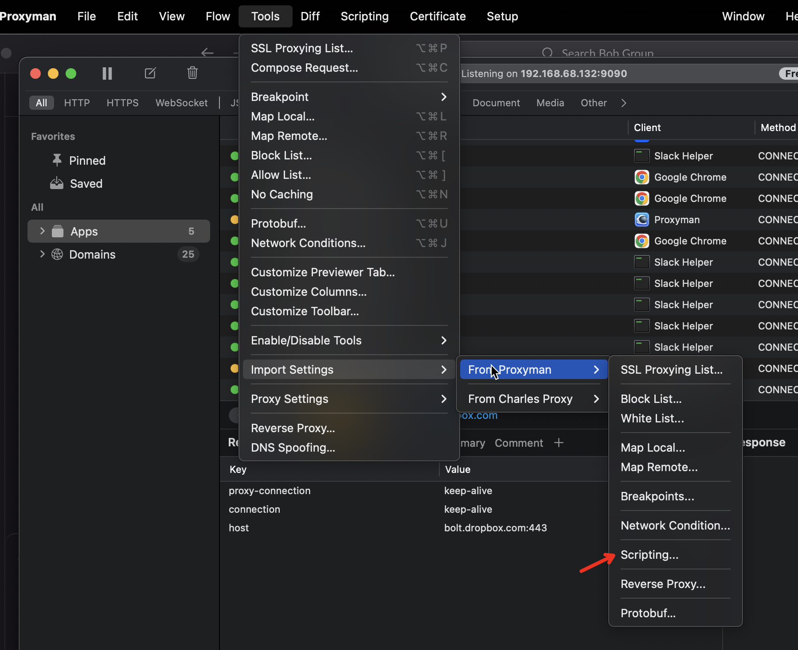The width and height of the screenshot is (798, 650).
Task: Select DNS Spoofing... in the Tools menu
Action: click(x=349, y=448)
